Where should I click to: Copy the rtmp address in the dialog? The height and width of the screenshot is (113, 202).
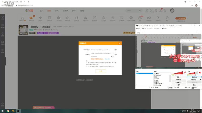tap(116, 50)
